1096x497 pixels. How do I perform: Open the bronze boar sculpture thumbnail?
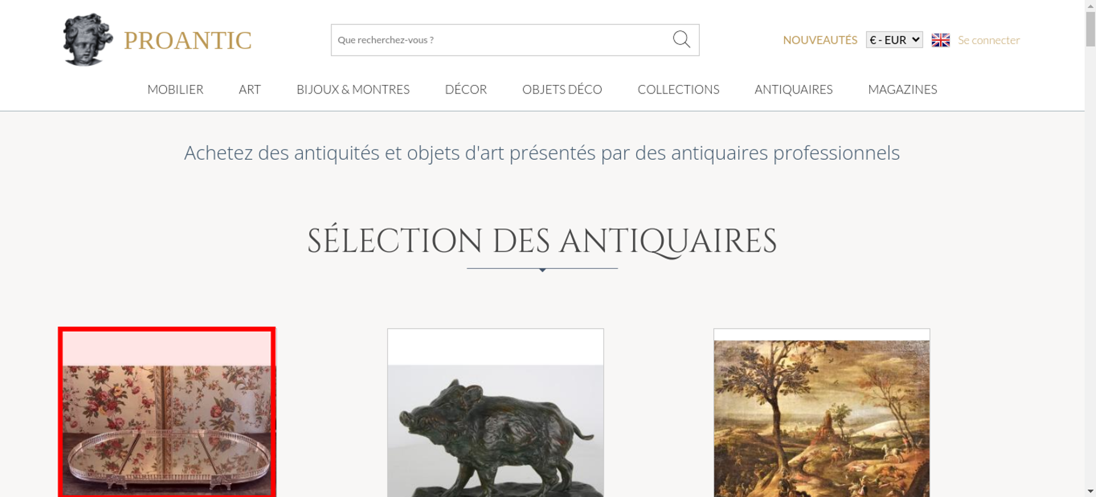click(x=495, y=413)
